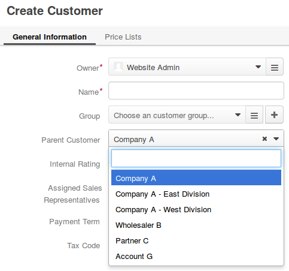The height and width of the screenshot is (271, 289).
Task: Focus the Parent Customer search box
Action: pyautogui.click(x=196, y=158)
